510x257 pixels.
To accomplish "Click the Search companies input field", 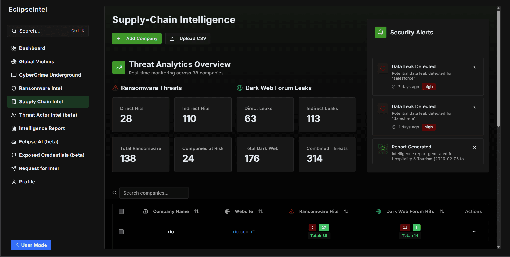I will (154, 193).
